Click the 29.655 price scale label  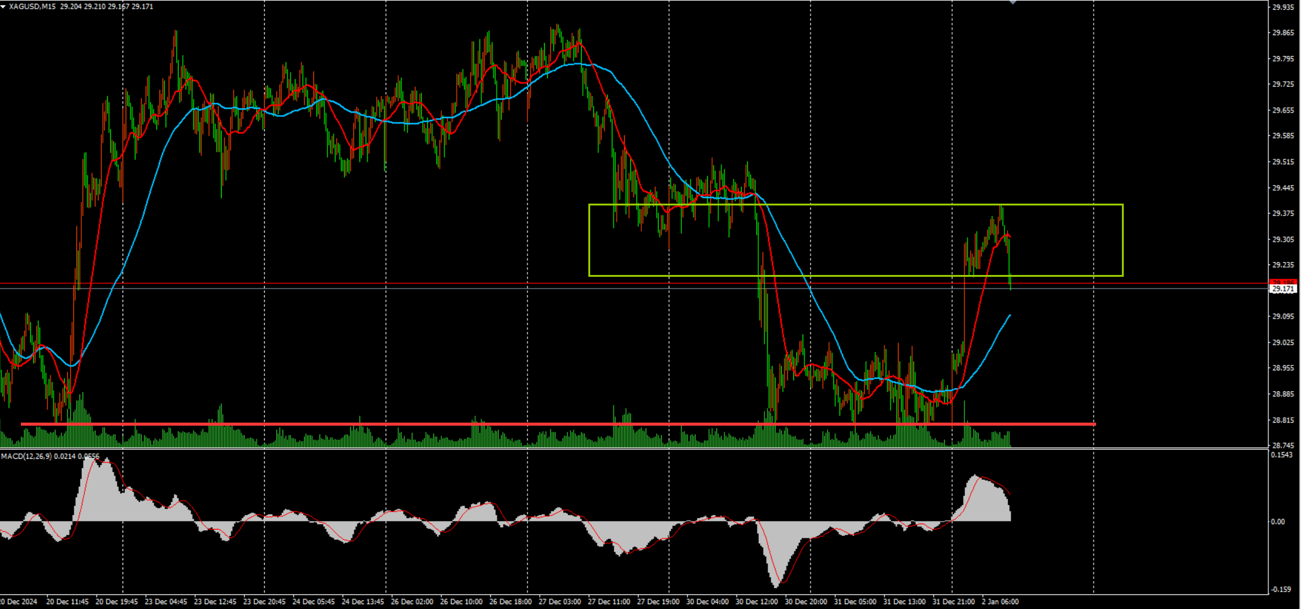[x=1283, y=110]
